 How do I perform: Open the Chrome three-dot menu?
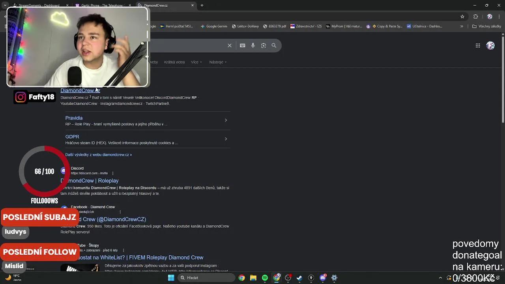(x=499, y=17)
